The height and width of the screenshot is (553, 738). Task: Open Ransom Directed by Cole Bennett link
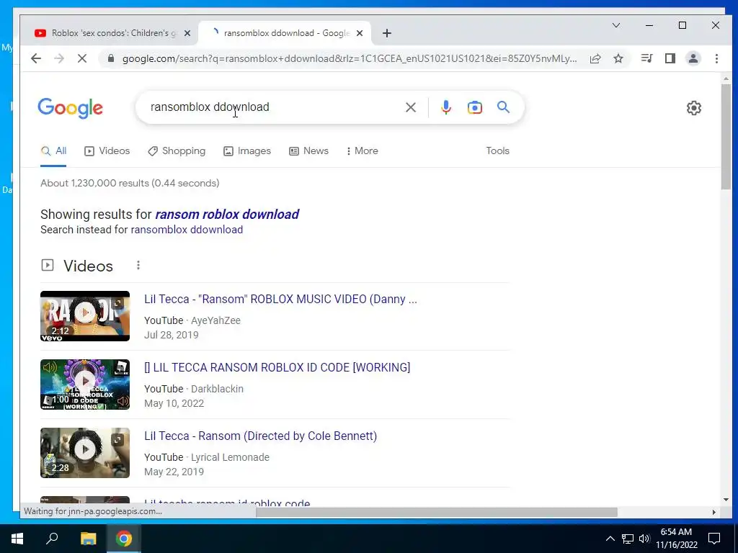click(x=260, y=436)
